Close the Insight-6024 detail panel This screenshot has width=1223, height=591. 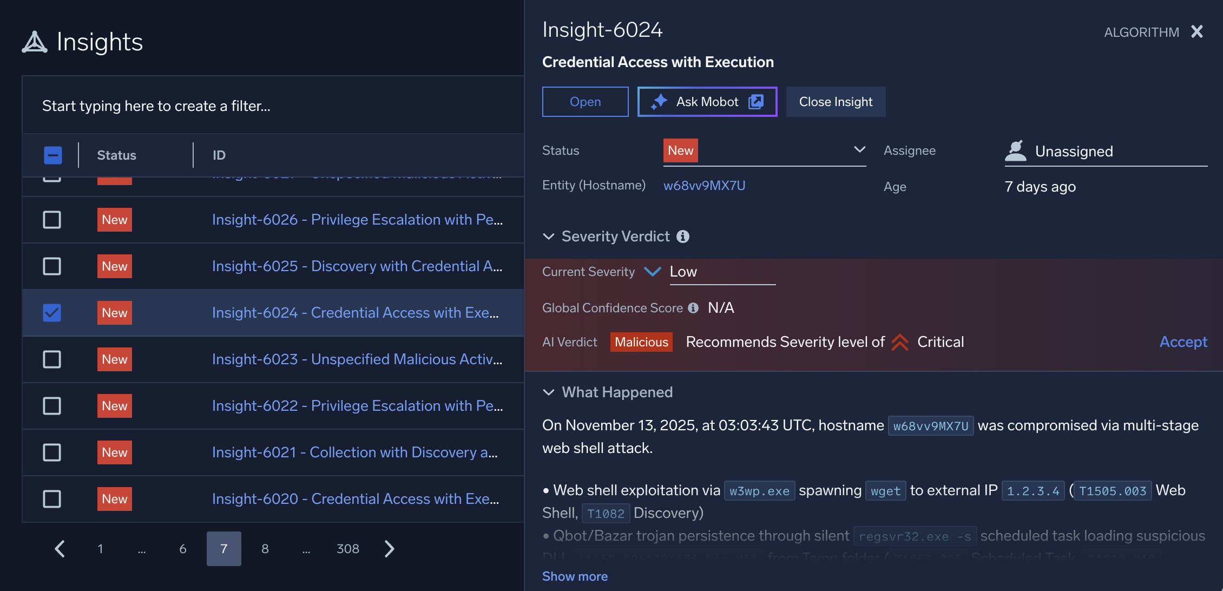click(1197, 32)
